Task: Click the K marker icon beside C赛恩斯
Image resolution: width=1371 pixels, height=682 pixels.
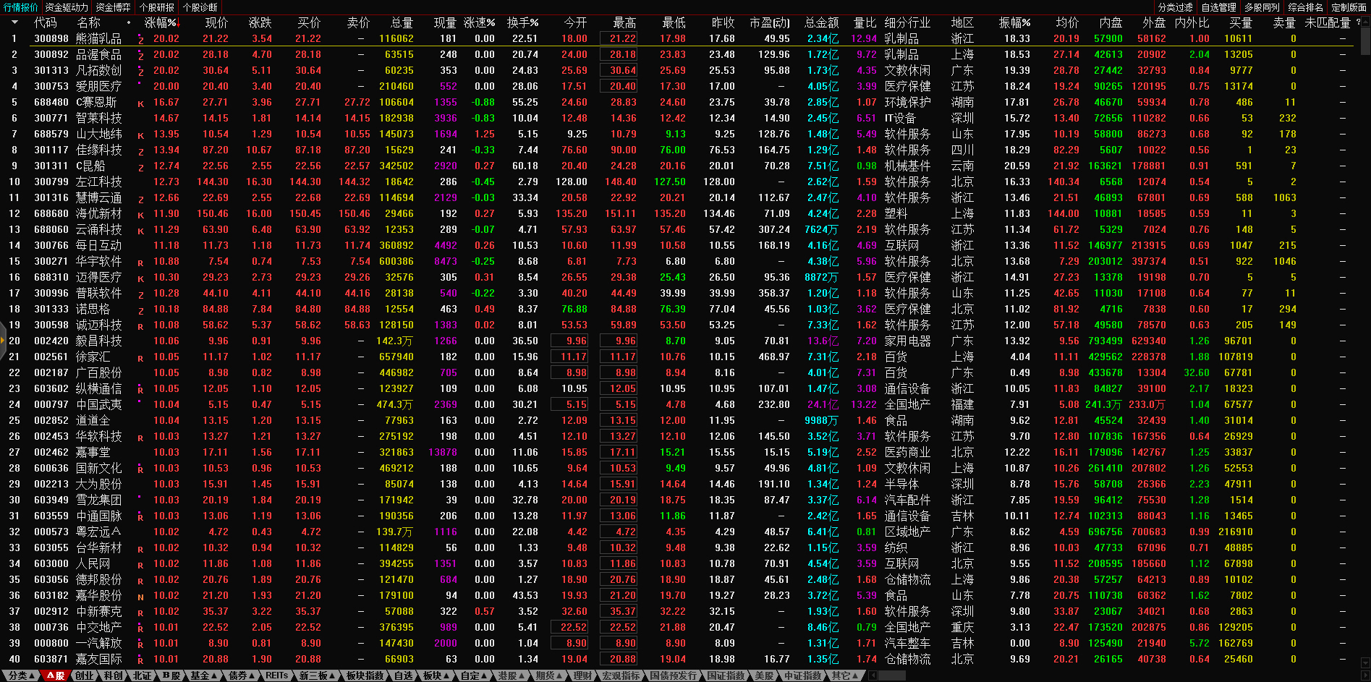Action: [x=140, y=103]
